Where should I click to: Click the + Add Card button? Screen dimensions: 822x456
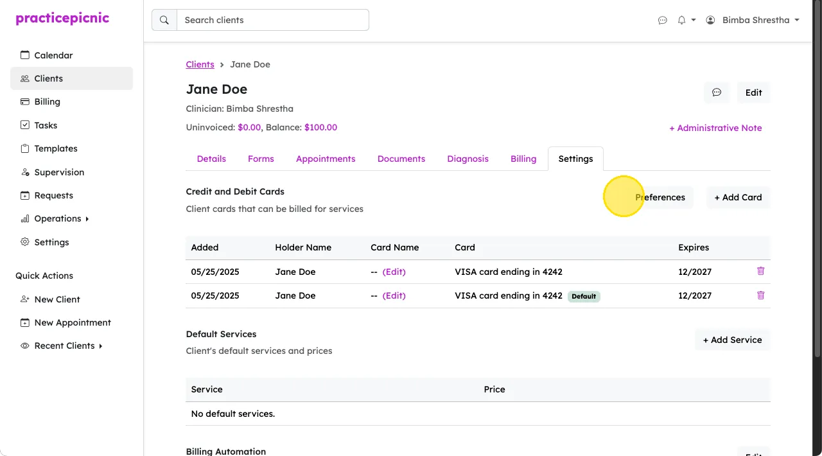click(738, 197)
